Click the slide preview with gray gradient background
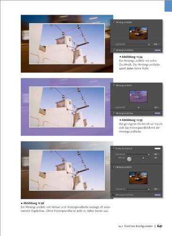 pos(67,170)
